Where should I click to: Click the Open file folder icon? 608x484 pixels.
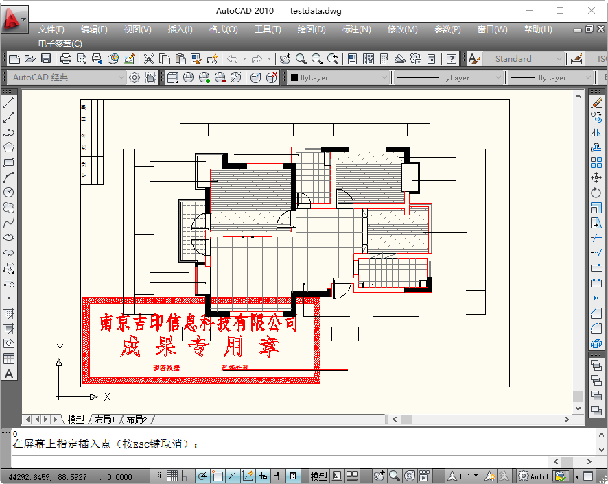pos(30,59)
